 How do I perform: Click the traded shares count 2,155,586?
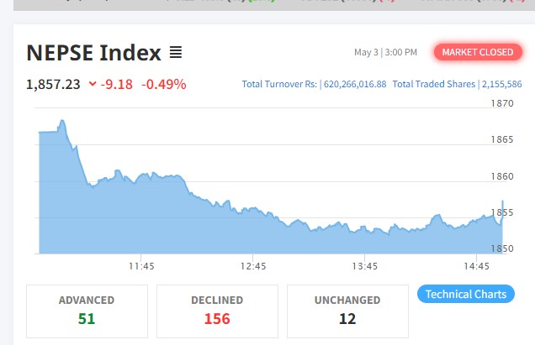[501, 85]
